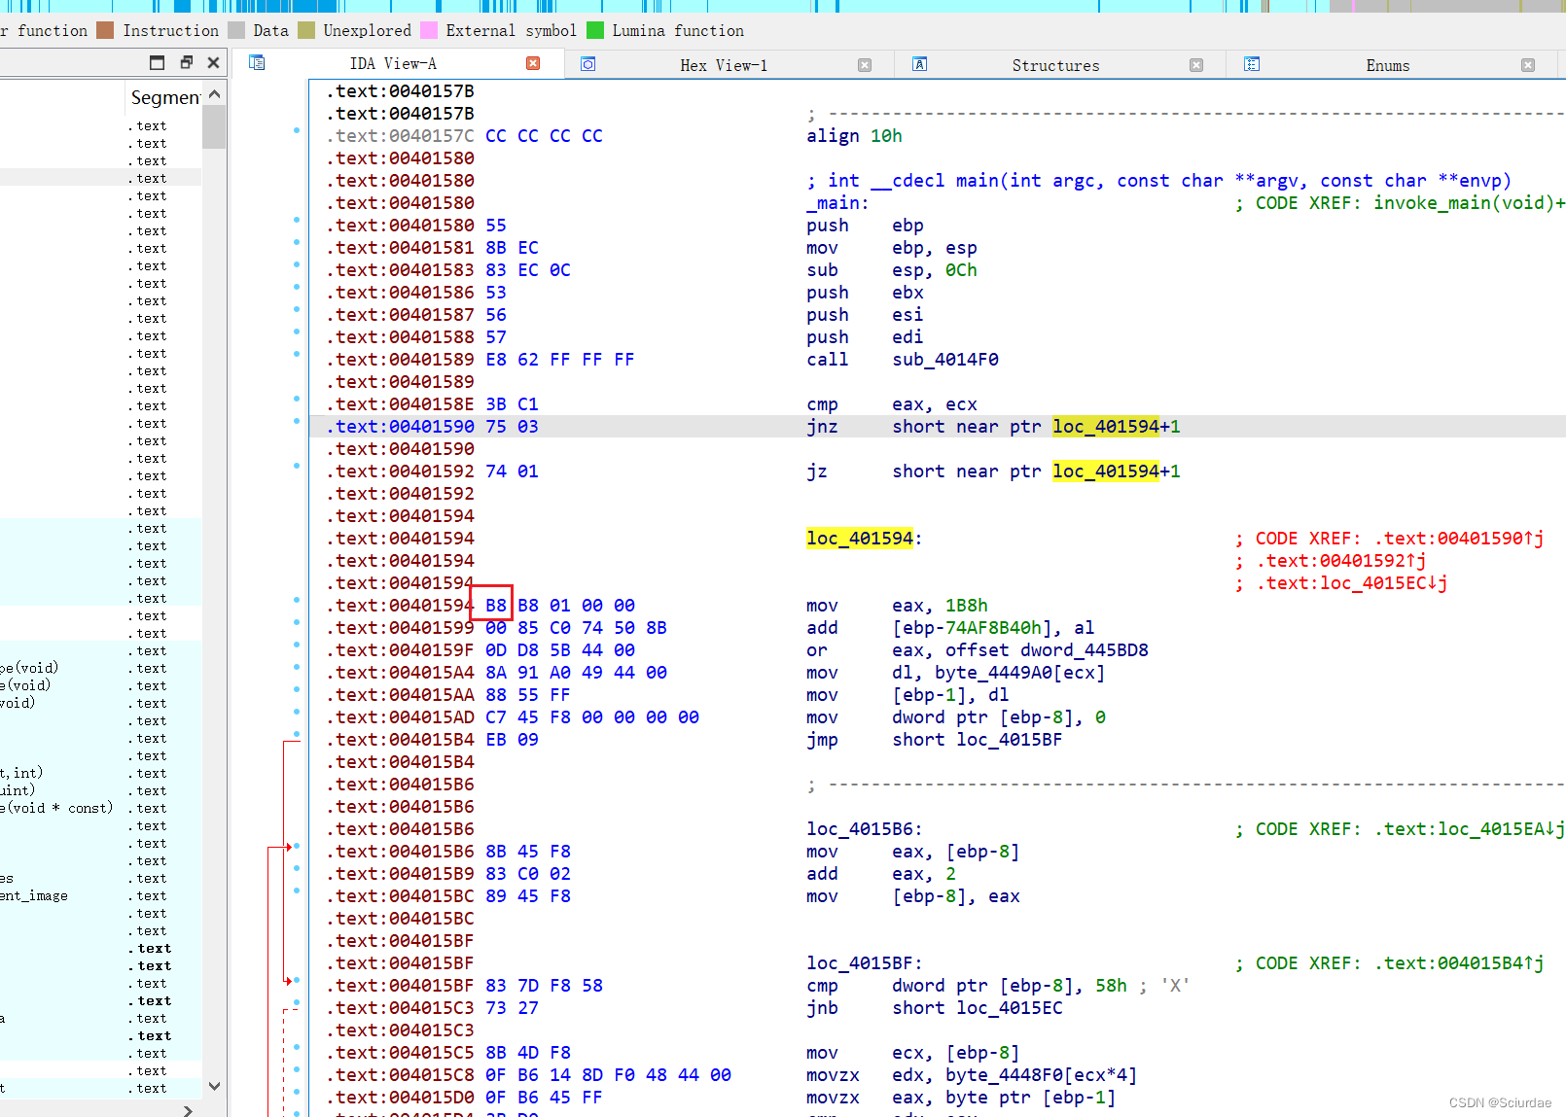1566x1117 pixels.
Task: Click sub_4014F0 in the call instruction
Action: pos(945,360)
